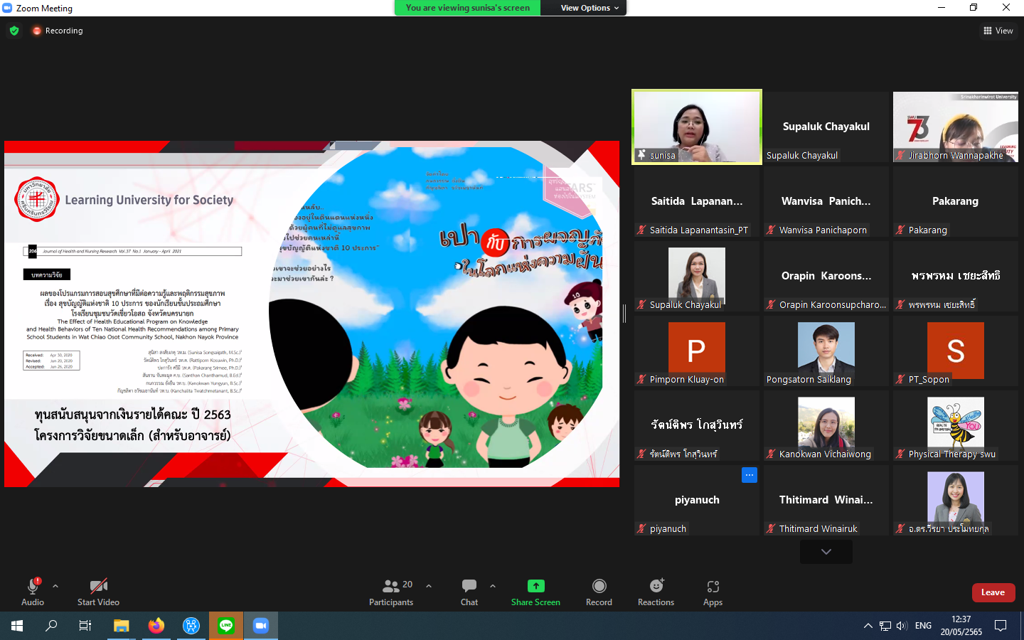Image resolution: width=1024 pixels, height=640 pixels.
Task: Click the green Share Screen icon
Action: pyautogui.click(x=535, y=586)
